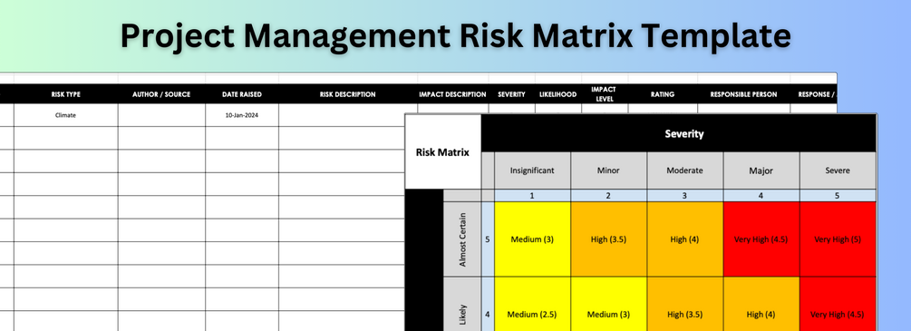
Task: Select the AUTHOR / SOURCE column header
Action: point(161,94)
